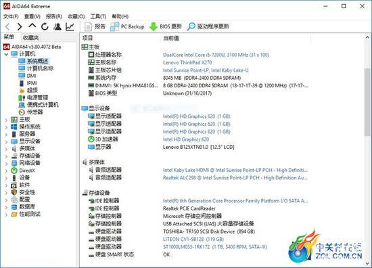
Task: Open the 收藏(O) menu
Action: 76,16
